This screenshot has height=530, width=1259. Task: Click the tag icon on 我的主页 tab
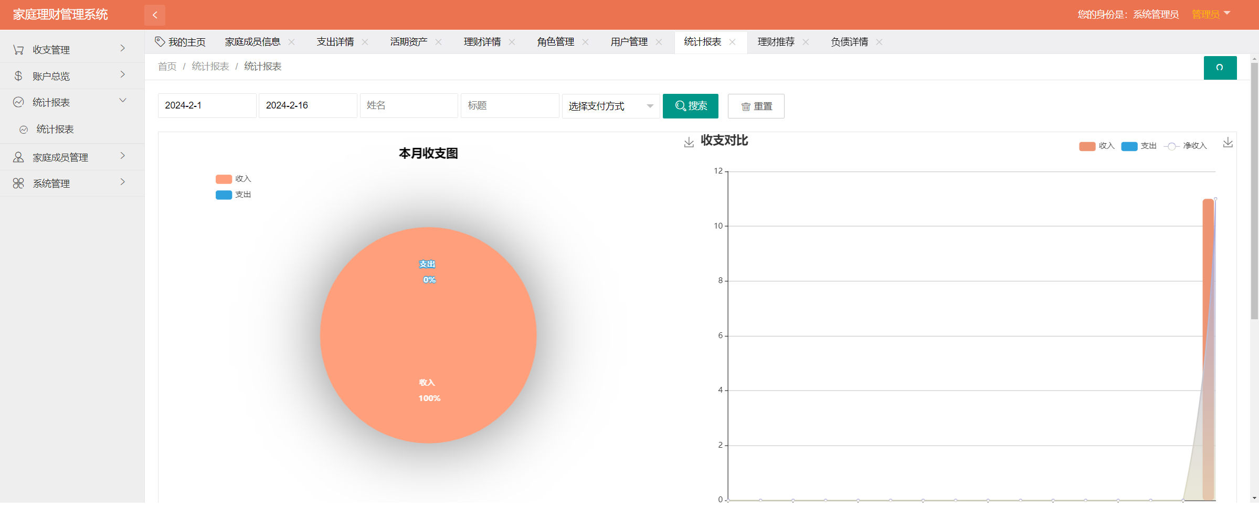(x=160, y=41)
